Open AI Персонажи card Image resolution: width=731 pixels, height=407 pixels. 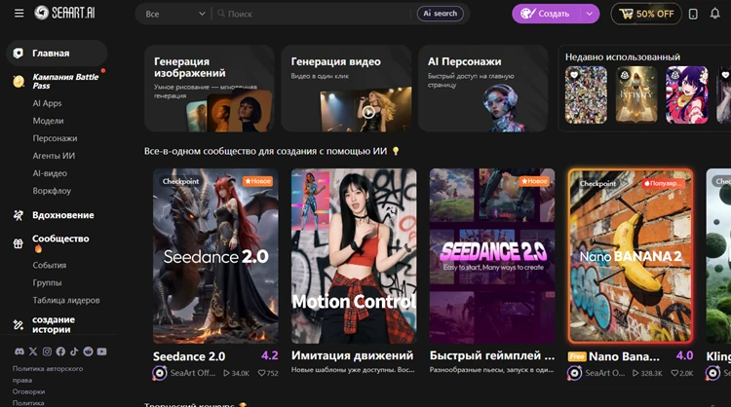(x=483, y=89)
